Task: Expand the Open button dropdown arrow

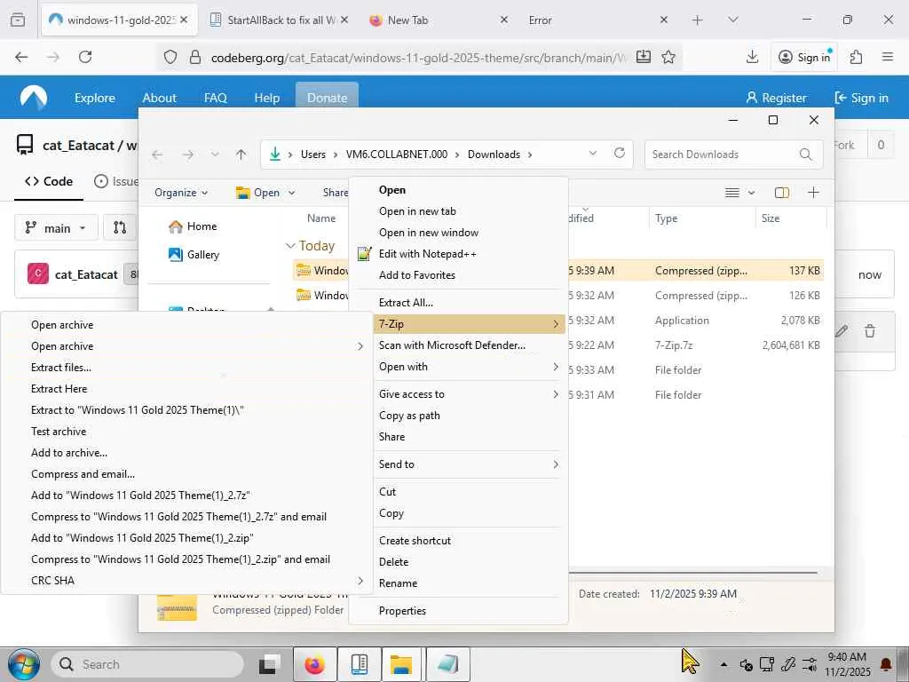Action: 291,193
